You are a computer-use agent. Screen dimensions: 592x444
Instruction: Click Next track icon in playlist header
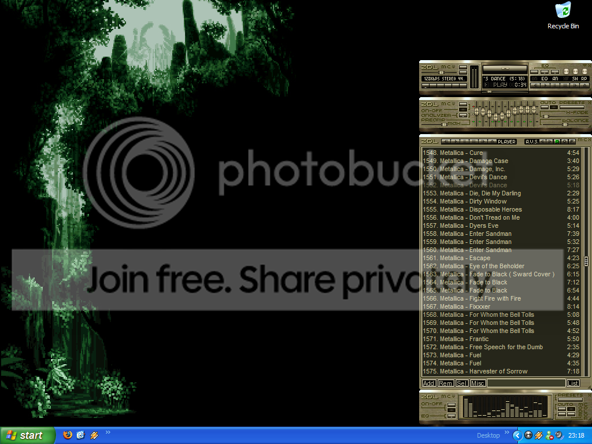coord(483,142)
